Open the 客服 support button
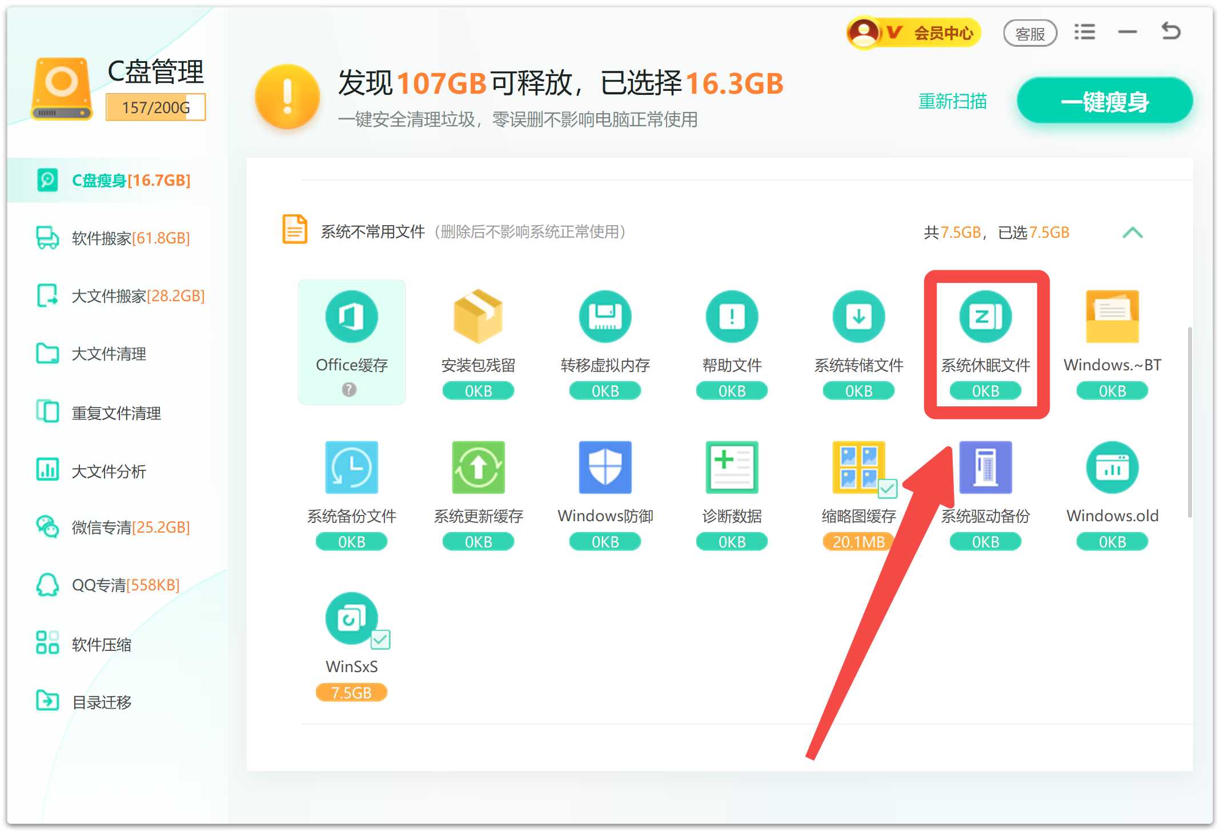This screenshot has height=831, width=1220. (x=1030, y=33)
